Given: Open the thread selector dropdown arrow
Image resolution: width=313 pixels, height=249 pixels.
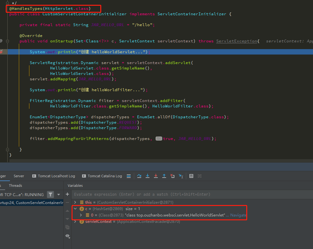Looking at the screenshot, I should coord(59,194).
